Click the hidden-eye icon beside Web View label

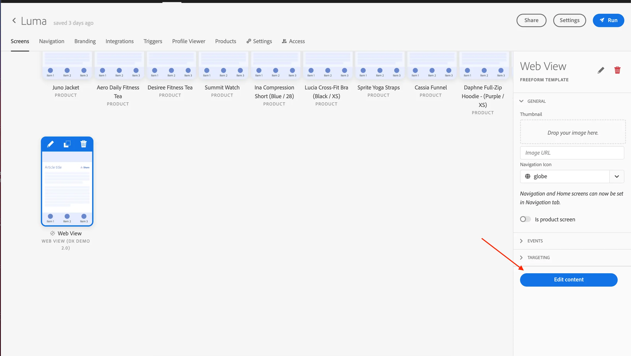(53, 233)
